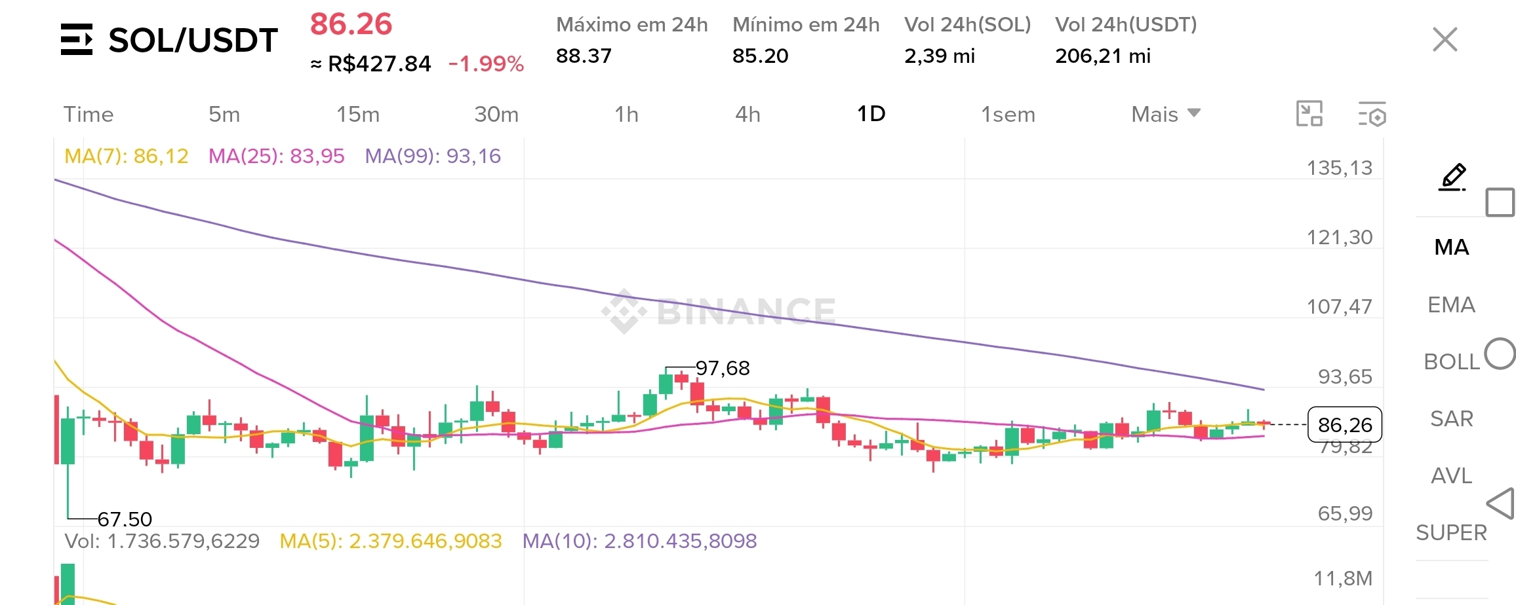This screenshot has height=605, width=1516.
Task: Click the 65,99 price axis label
Action: pyautogui.click(x=1345, y=513)
